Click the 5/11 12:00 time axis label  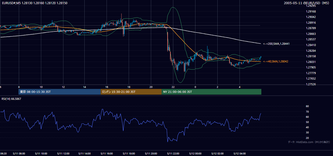tap(63, 154)
